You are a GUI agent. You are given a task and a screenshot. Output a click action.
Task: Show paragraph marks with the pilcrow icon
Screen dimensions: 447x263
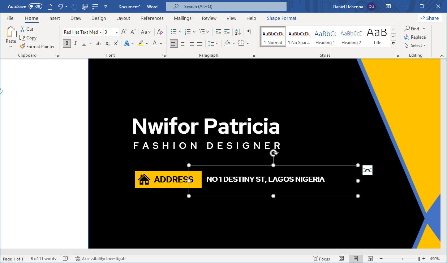[249, 32]
